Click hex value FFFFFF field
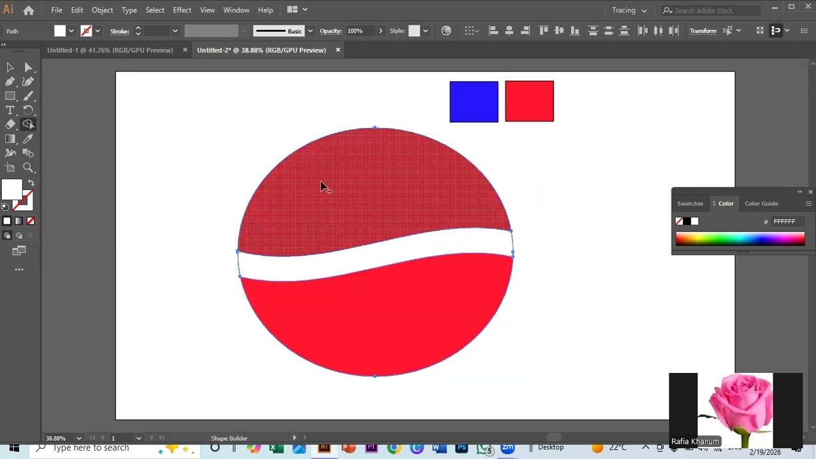 coord(788,221)
